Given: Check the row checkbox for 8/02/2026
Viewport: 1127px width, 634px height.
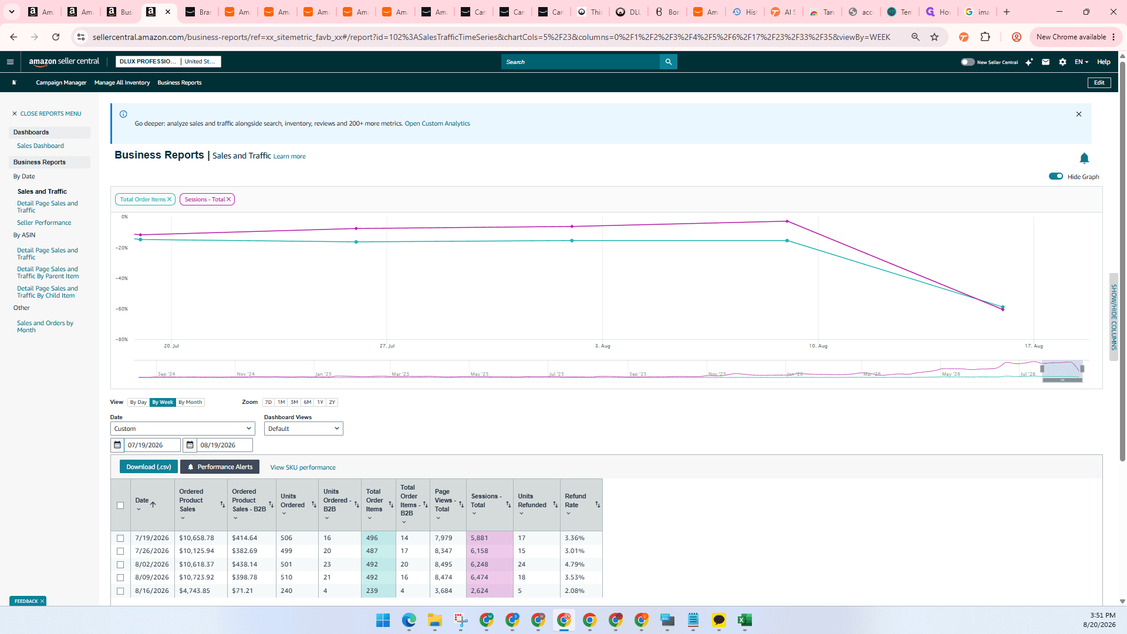Looking at the screenshot, I should (x=120, y=565).
